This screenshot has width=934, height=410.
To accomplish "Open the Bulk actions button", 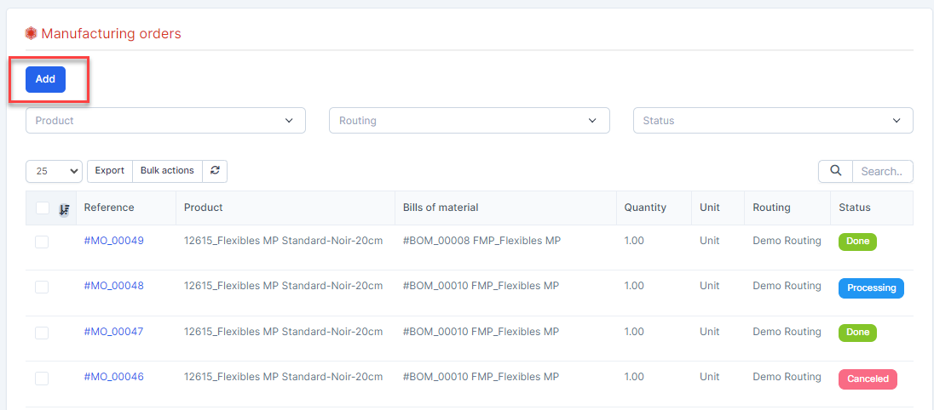I will [167, 171].
